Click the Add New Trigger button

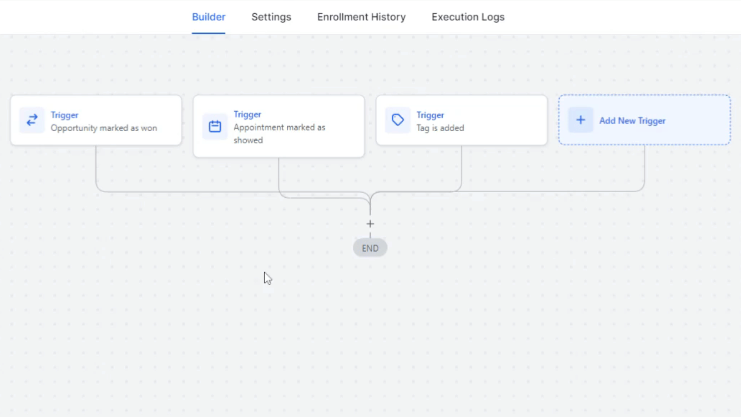(644, 120)
